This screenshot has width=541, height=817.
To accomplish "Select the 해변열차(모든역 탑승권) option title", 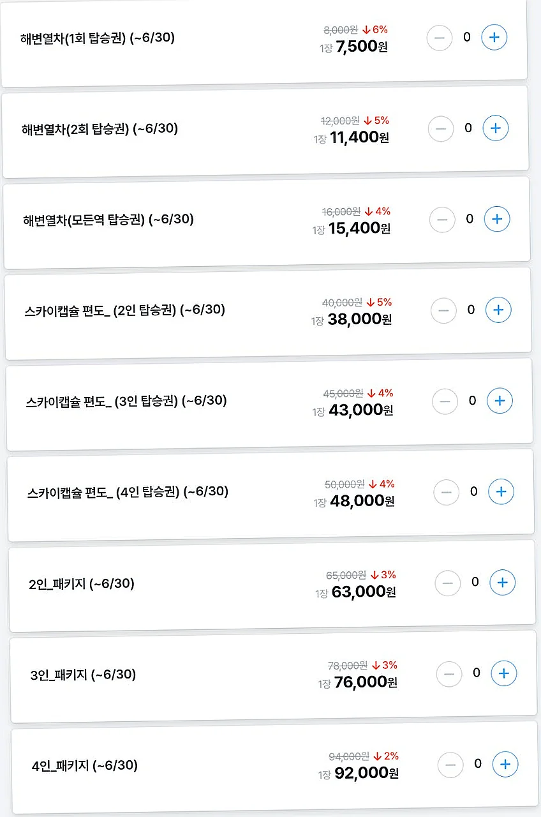I will click(108, 220).
